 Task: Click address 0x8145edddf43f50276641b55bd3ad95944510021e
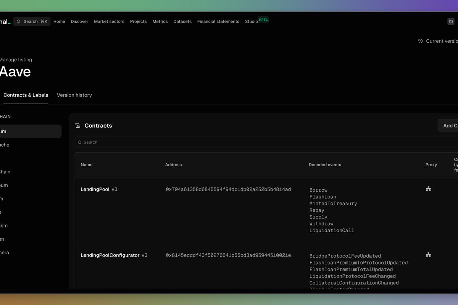[x=228, y=255]
